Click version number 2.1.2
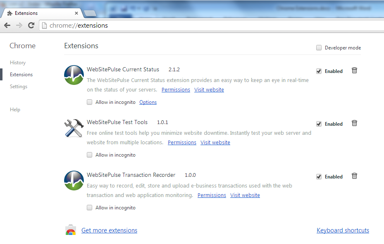Viewport: 384px width, 244px height. [174, 70]
